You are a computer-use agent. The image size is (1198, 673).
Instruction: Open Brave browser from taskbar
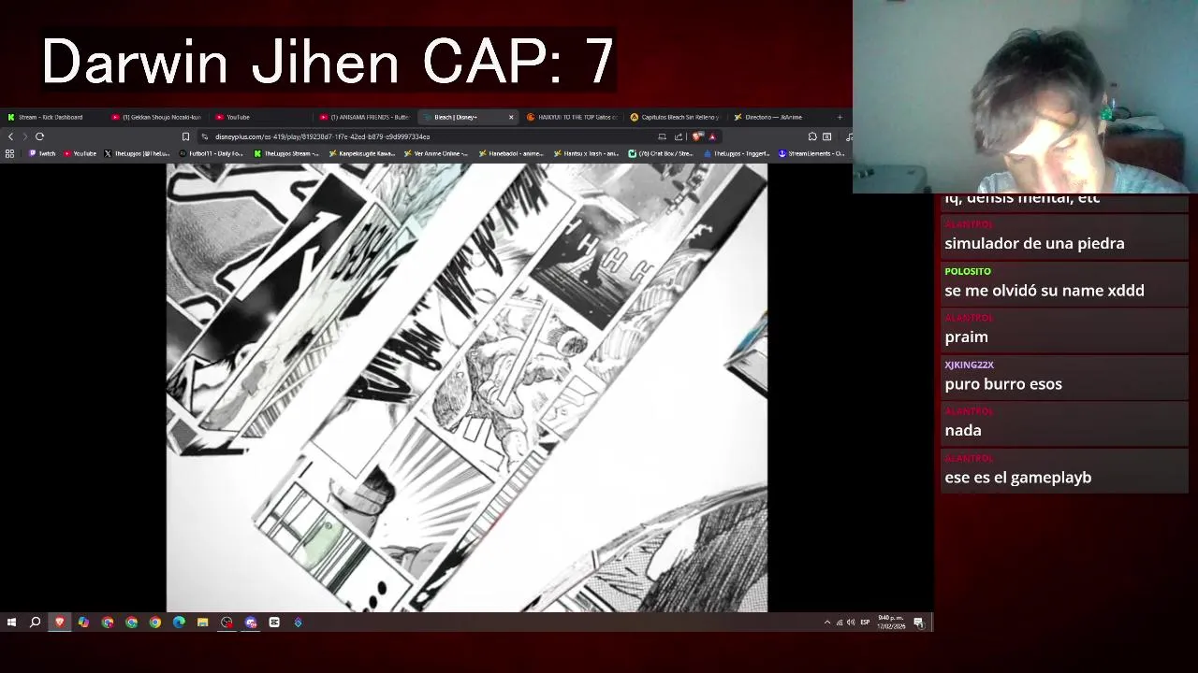(60, 623)
